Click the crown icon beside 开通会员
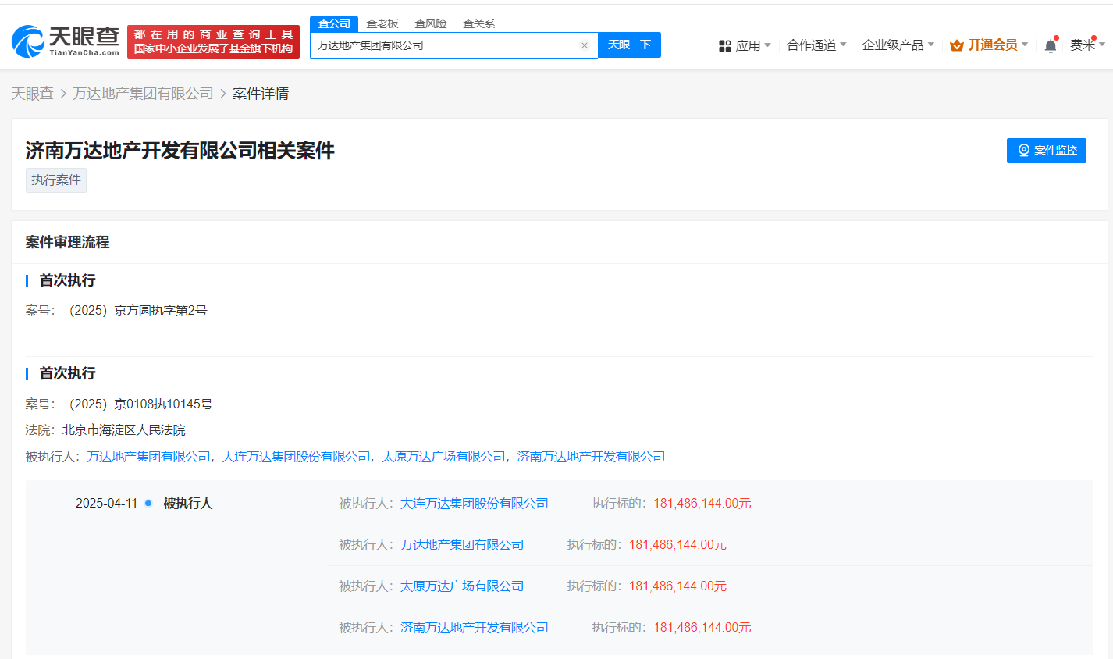1113x659 pixels. pos(957,45)
